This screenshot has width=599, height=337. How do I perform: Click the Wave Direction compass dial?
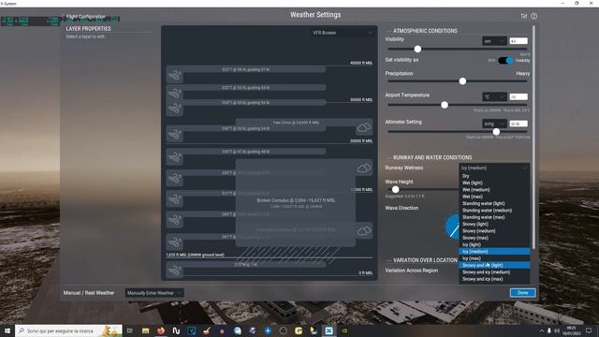coord(452,227)
